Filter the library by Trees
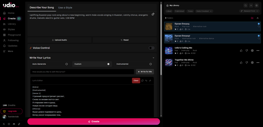The image size is (263, 127). click(190, 11)
